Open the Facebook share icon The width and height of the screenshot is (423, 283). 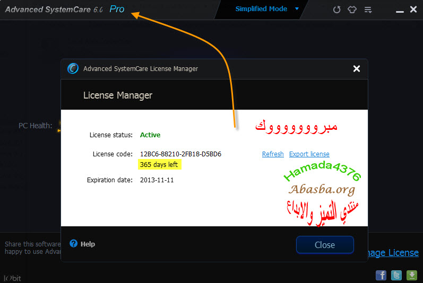click(381, 275)
